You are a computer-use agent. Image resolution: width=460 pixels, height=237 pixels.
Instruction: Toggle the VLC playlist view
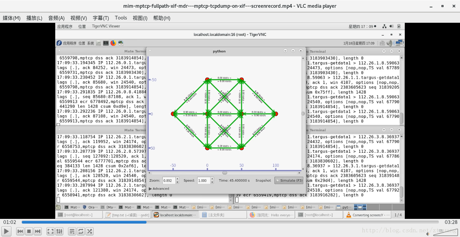(x=72, y=231)
